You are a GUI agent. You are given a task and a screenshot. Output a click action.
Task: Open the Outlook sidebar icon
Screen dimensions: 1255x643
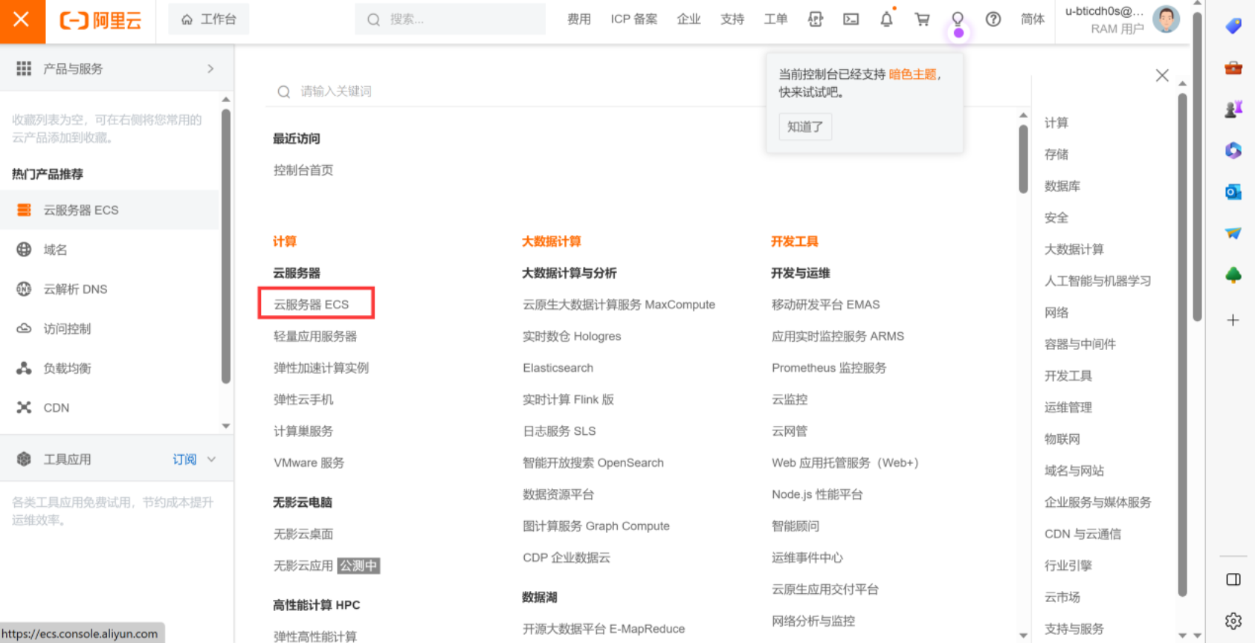1233,192
